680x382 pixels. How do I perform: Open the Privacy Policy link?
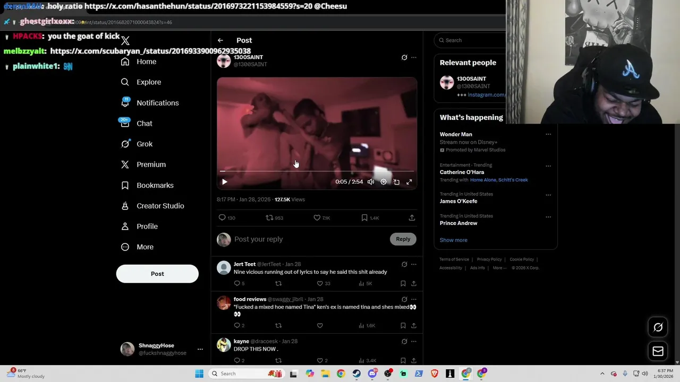coord(489,259)
